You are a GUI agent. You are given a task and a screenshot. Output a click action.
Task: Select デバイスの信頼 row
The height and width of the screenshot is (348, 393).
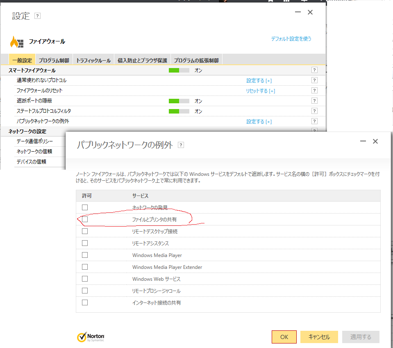[x=31, y=162]
